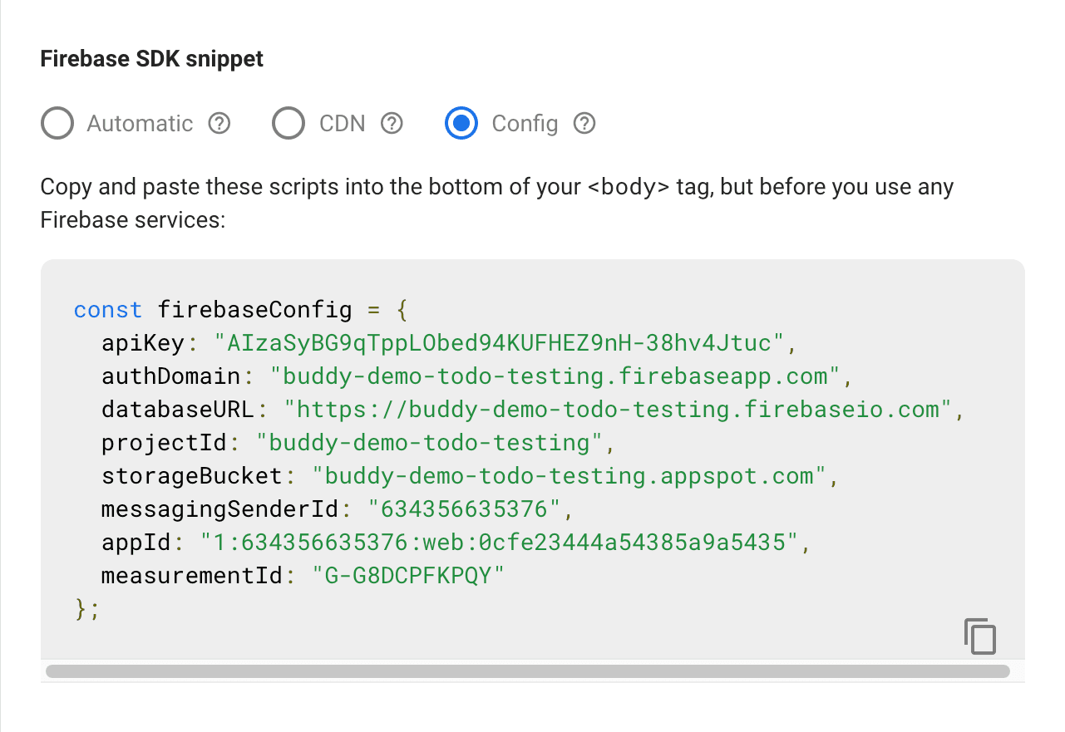The height and width of the screenshot is (732, 1065).
Task: Click the authDomain firebaseapp.com value
Action: pos(555,376)
